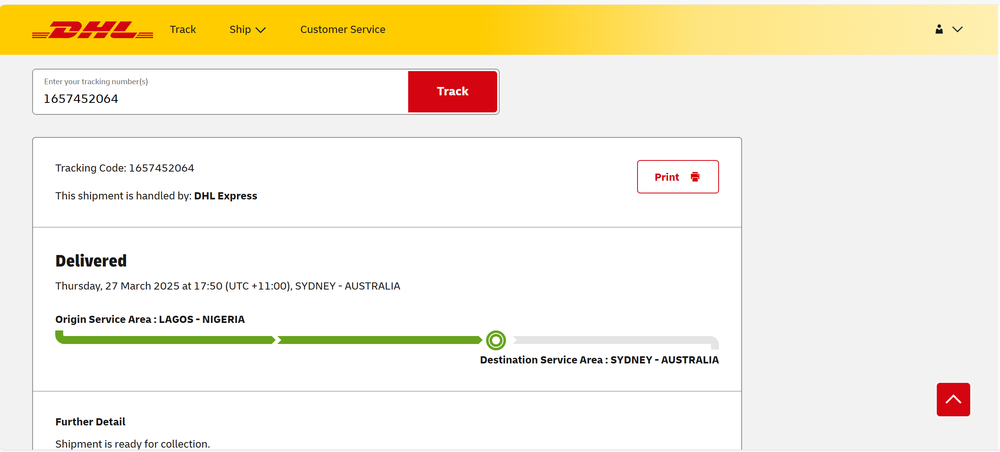
Task: Click the Print button
Action: pyautogui.click(x=678, y=177)
